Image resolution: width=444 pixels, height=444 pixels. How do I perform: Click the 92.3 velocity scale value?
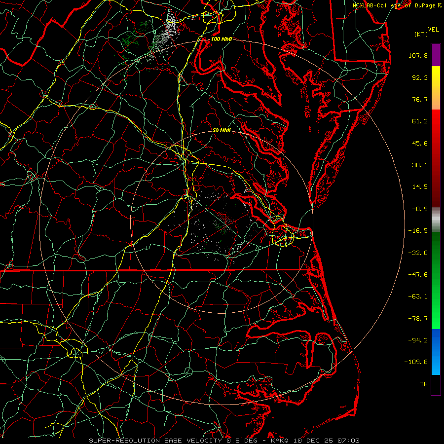[x=420, y=77]
